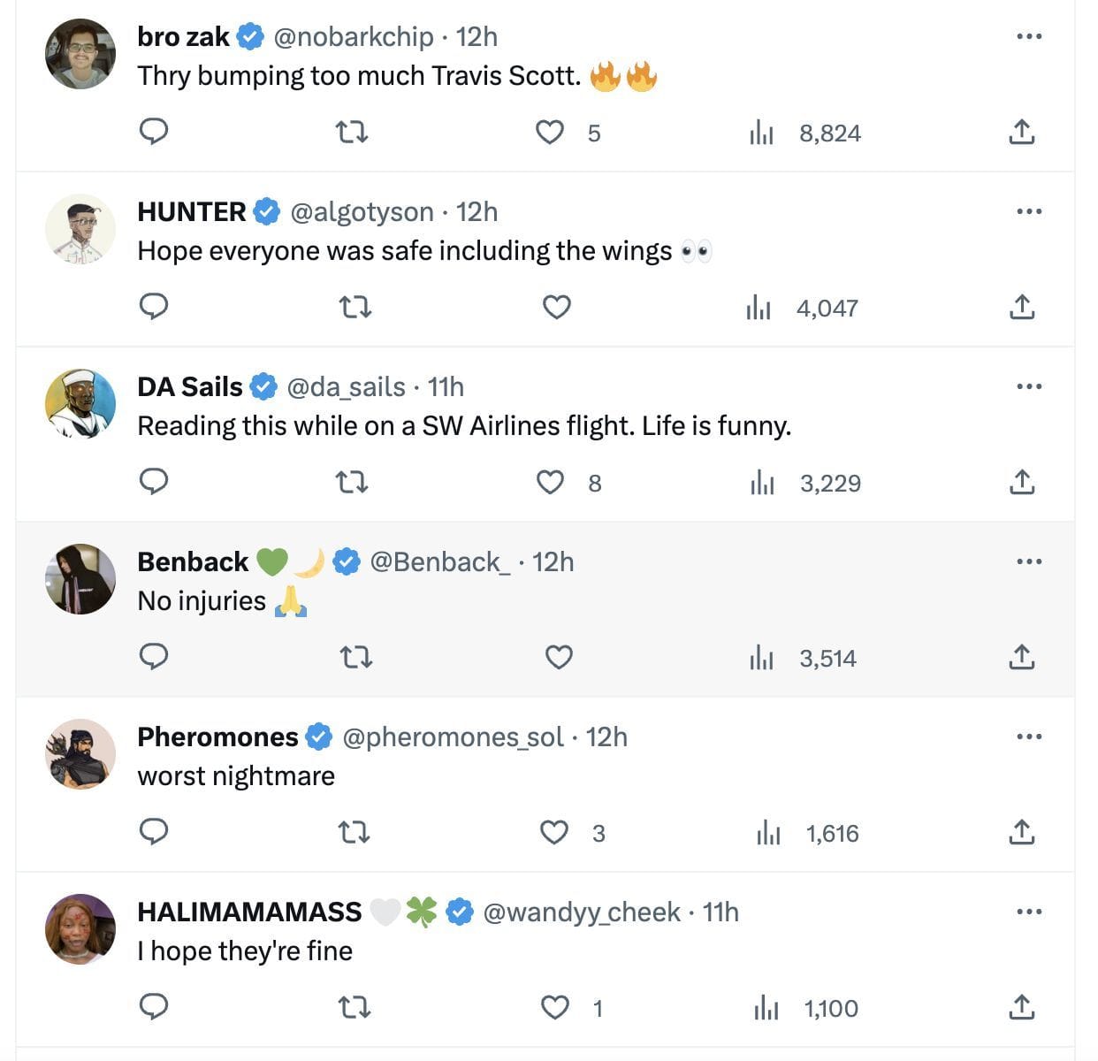The height and width of the screenshot is (1061, 1098).
Task: Open more options menu on Benback's tweet
Action: [1029, 561]
